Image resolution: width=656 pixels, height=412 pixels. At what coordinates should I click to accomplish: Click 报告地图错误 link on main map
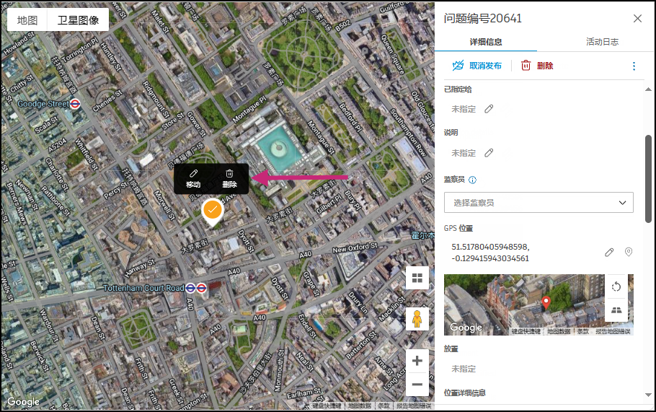(414, 406)
